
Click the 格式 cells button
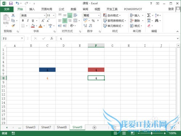pos(136,26)
